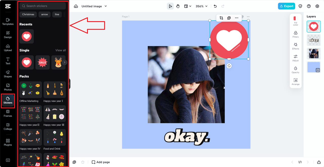Open the Text sidebar panel
Image resolution: width=324 pixels, height=167 pixels.
(8, 61)
